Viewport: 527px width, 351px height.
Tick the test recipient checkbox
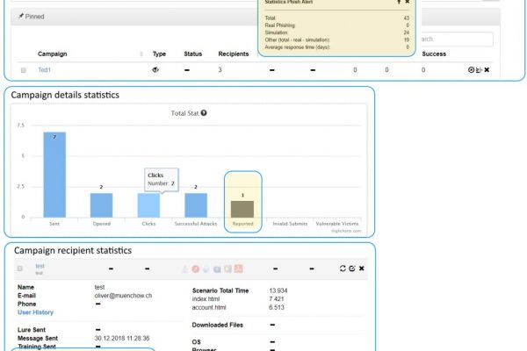(20, 268)
